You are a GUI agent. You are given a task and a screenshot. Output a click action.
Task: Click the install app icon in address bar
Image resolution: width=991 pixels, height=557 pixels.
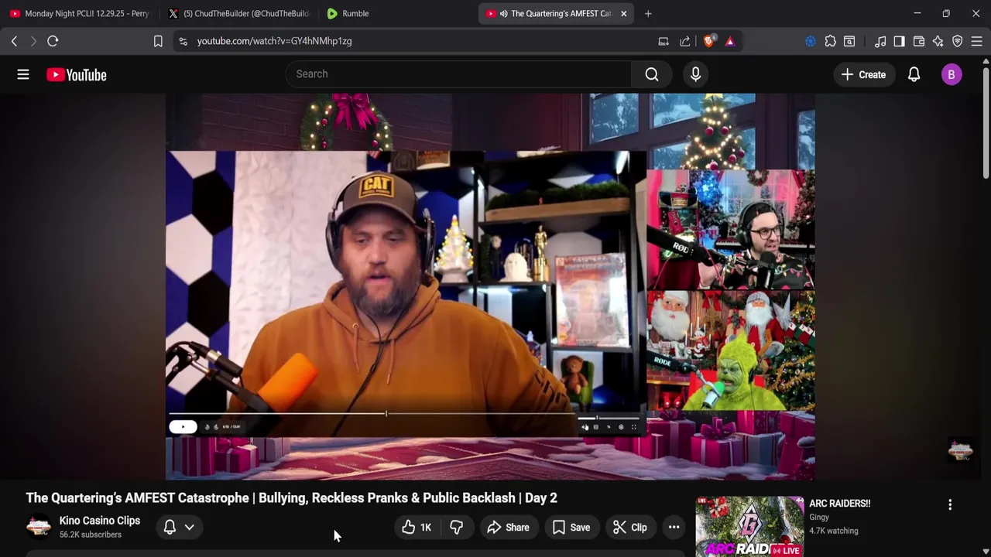coord(664,41)
